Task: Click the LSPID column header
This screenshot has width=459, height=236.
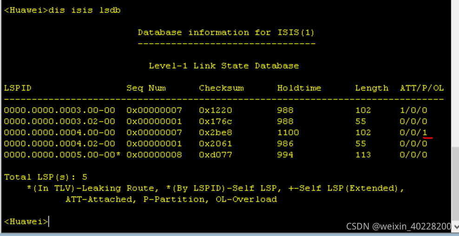Action: point(18,88)
